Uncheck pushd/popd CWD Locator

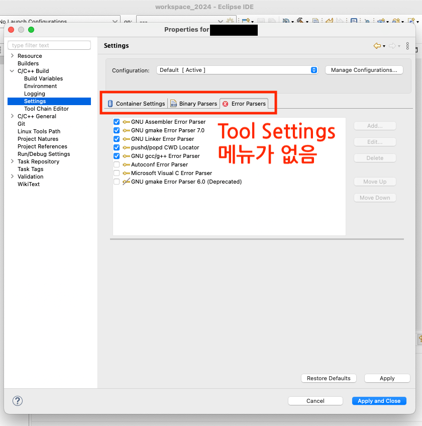(117, 147)
